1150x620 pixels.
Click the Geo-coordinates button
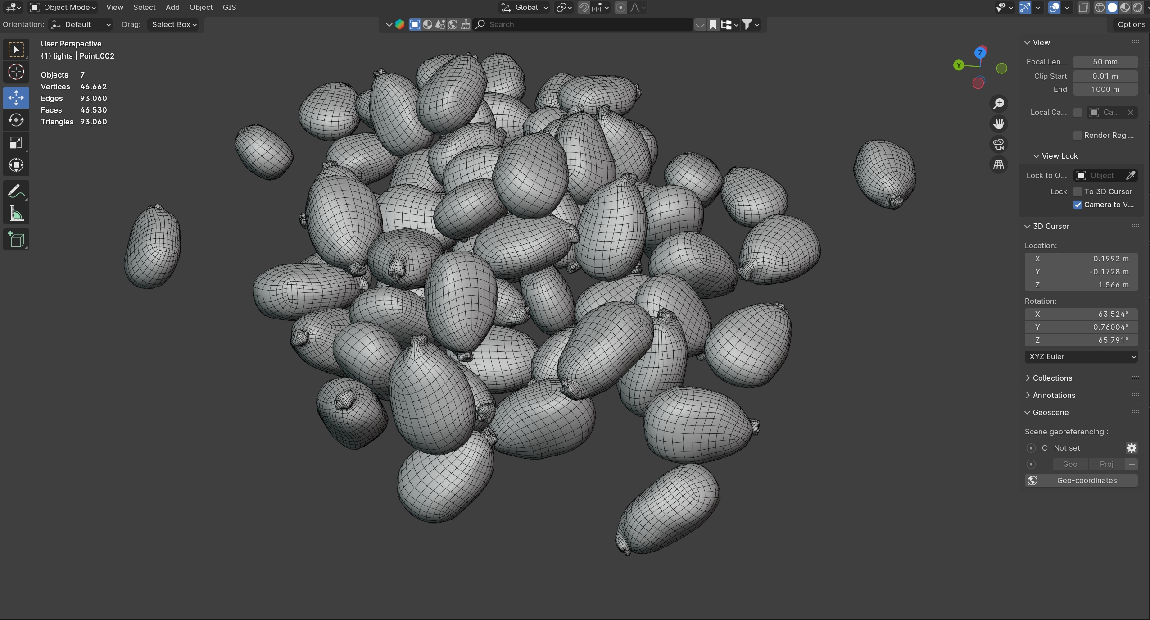tap(1081, 480)
